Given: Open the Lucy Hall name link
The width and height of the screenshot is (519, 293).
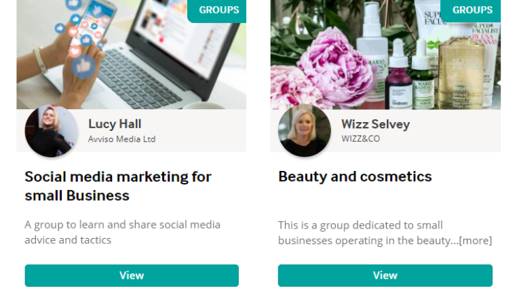Looking at the screenshot, I should pyautogui.click(x=115, y=124).
